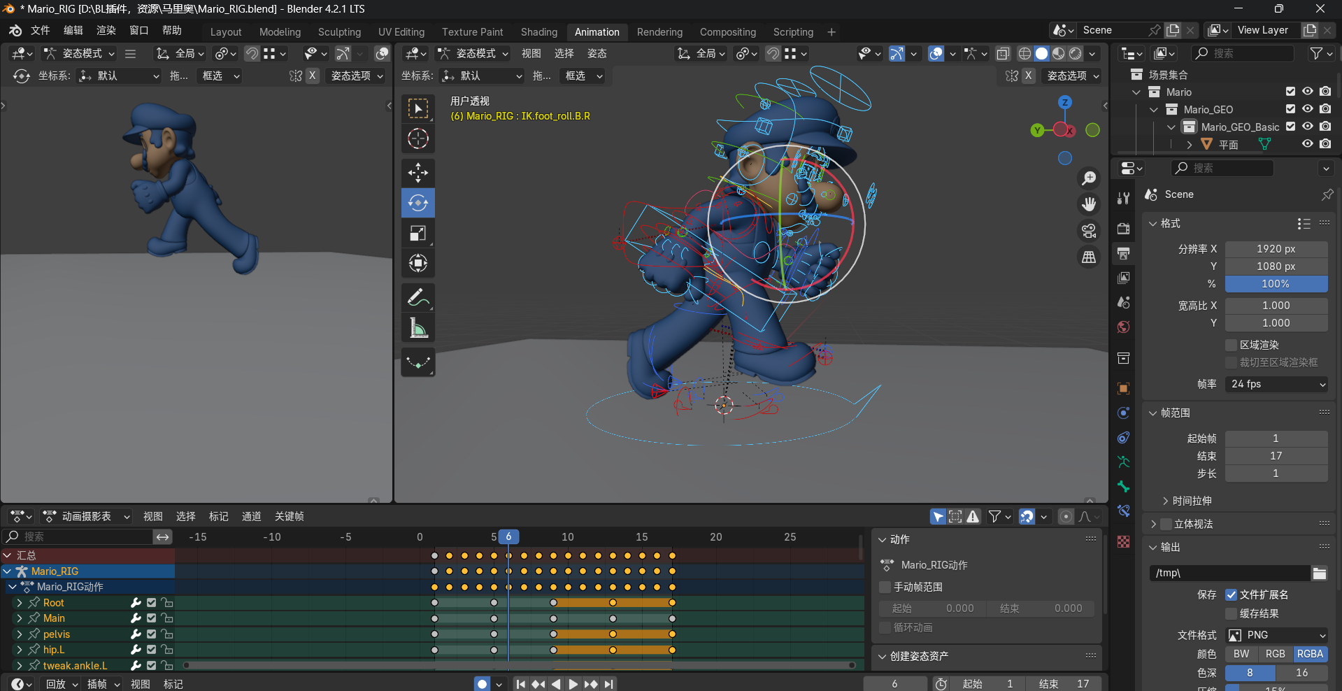Viewport: 1342px width, 691px height.
Task: Hide Mario_GEO collection with eye icon
Action: [1307, 109]
